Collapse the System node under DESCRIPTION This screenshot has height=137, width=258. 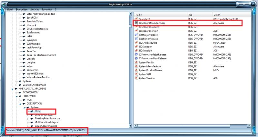point(25,107)
